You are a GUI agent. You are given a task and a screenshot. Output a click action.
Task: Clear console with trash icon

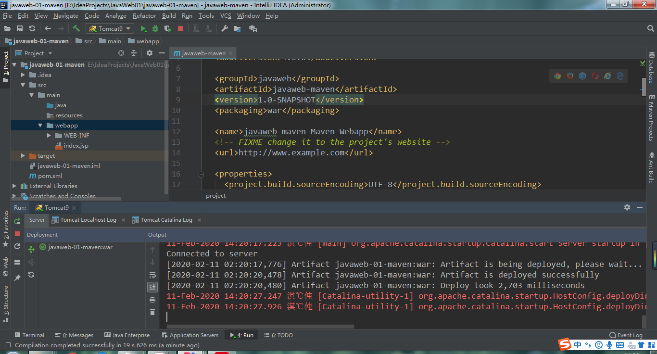[x=152, y=312]
